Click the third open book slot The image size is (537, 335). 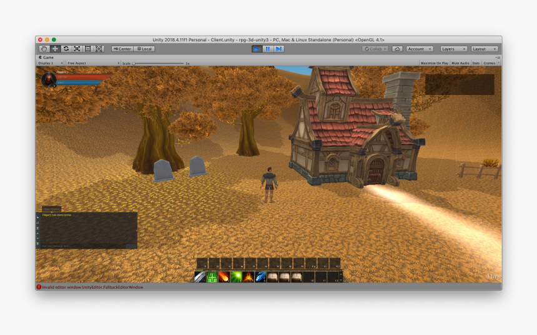click(x=297, y=277)
